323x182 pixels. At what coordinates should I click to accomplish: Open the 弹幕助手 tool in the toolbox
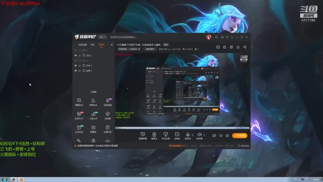(x=79, y=102)
